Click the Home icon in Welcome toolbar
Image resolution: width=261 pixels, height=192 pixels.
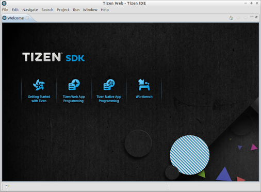coord(231,18)
